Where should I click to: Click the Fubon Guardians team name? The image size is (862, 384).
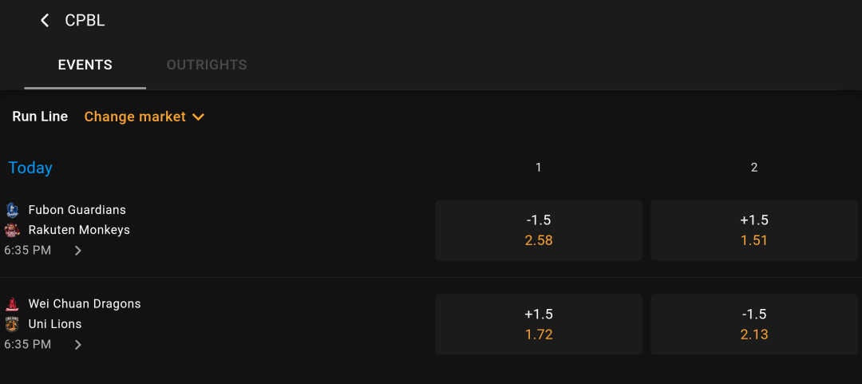77,210
